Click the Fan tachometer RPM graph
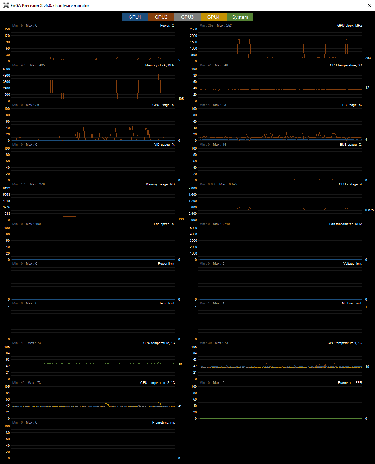This screenshot has height=464, width=375. [x=280, y=244]
